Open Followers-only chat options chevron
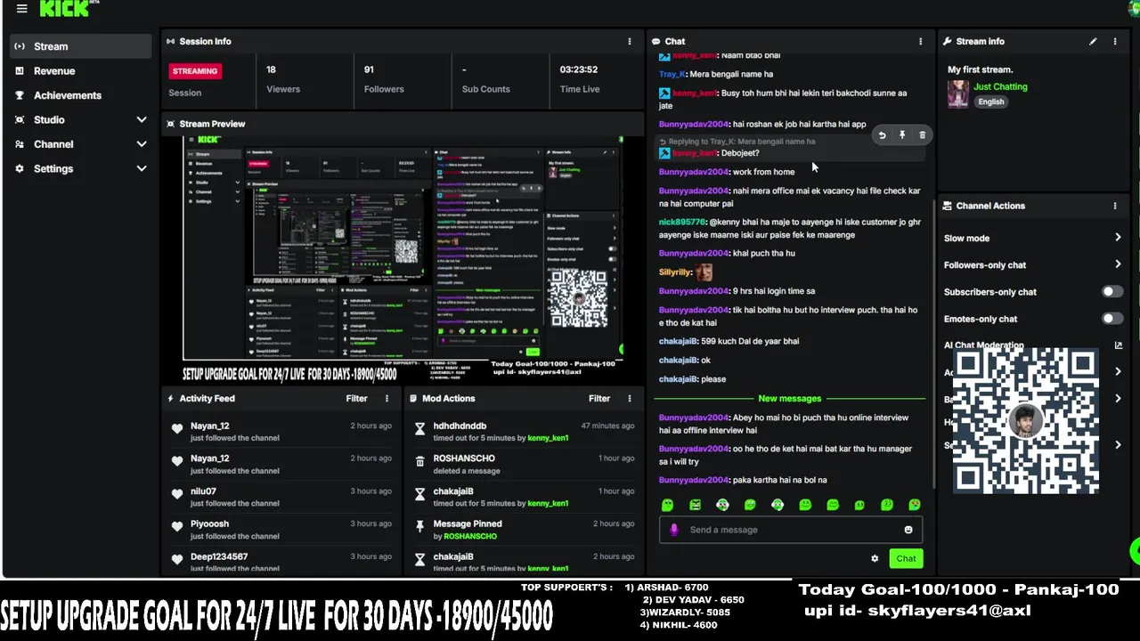The height and width of the screenshot is (641, 1140). point(1118,264)
